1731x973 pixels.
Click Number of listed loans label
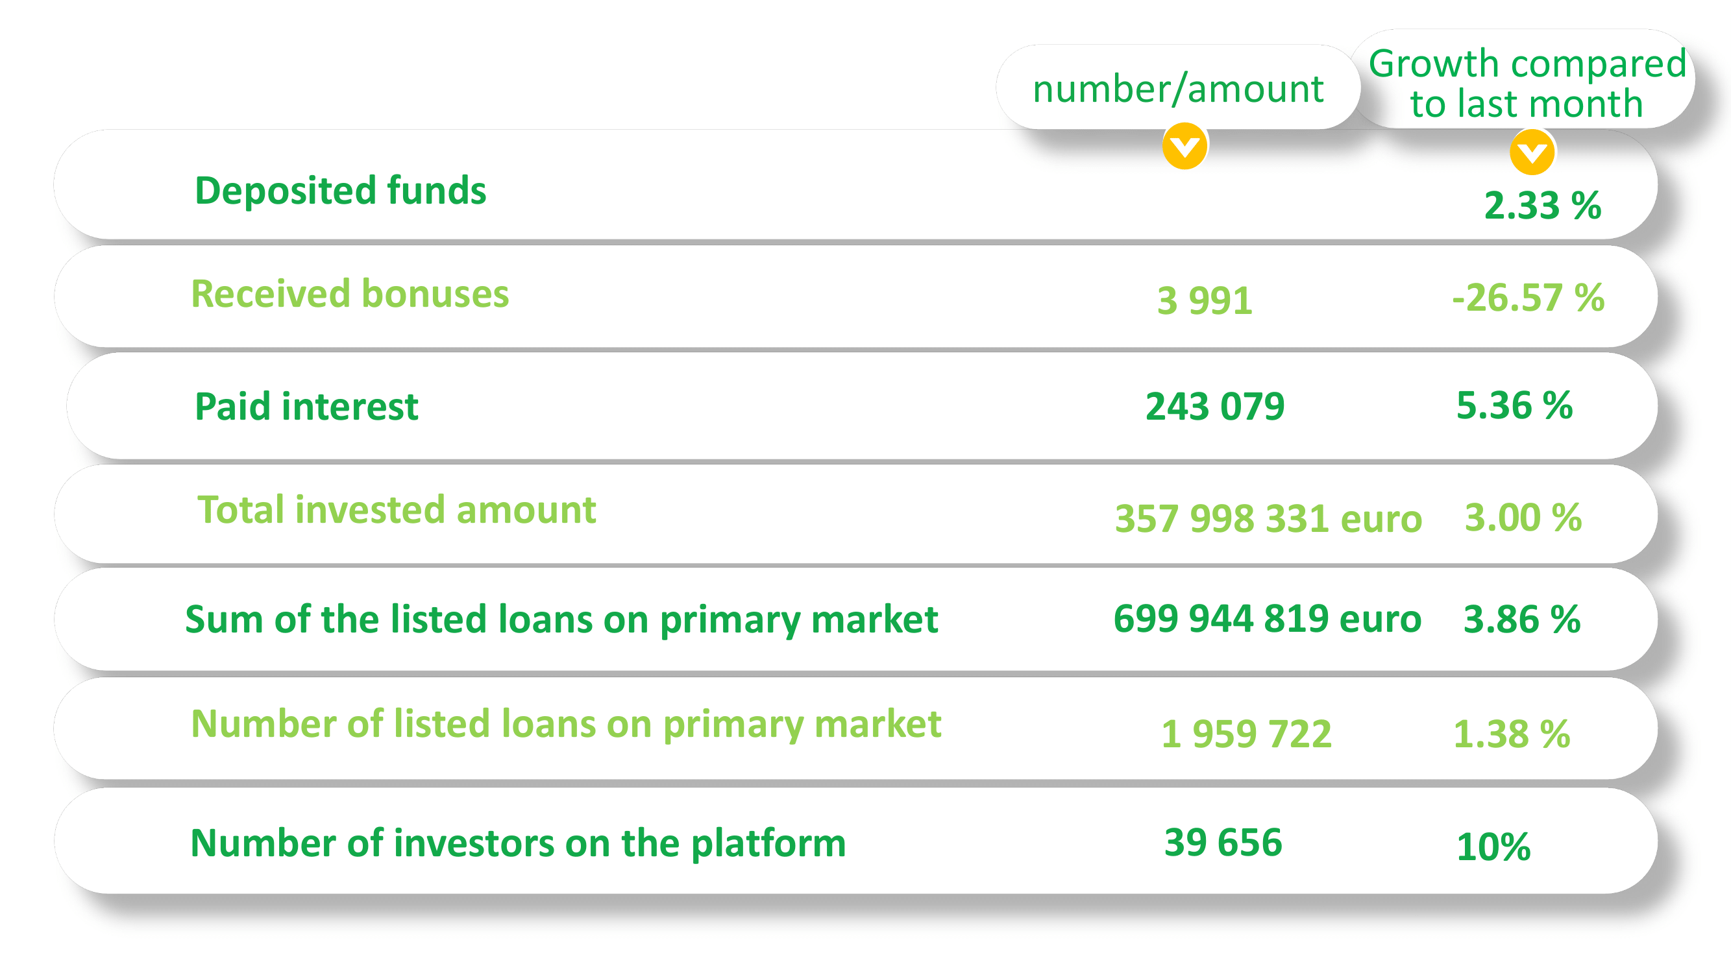click(566, 724)
